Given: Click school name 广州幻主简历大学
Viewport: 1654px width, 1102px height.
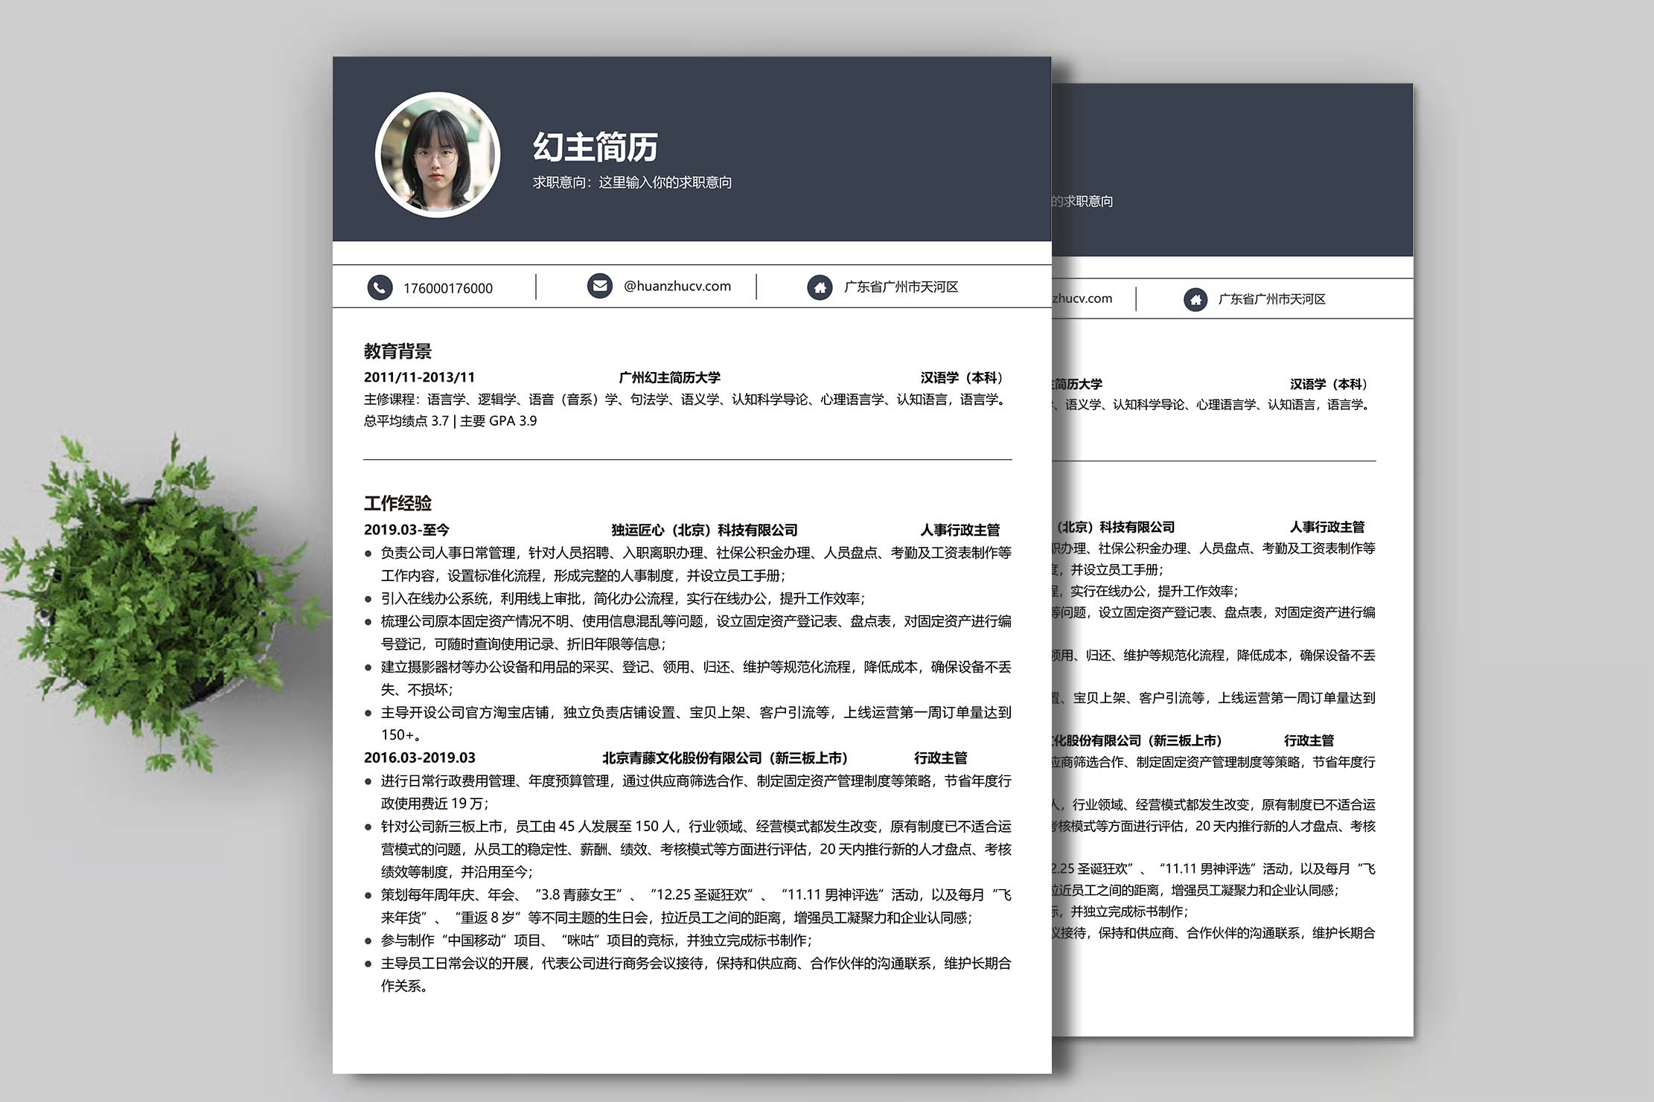Looking at the screenshot, I should [x=669, y=377].
